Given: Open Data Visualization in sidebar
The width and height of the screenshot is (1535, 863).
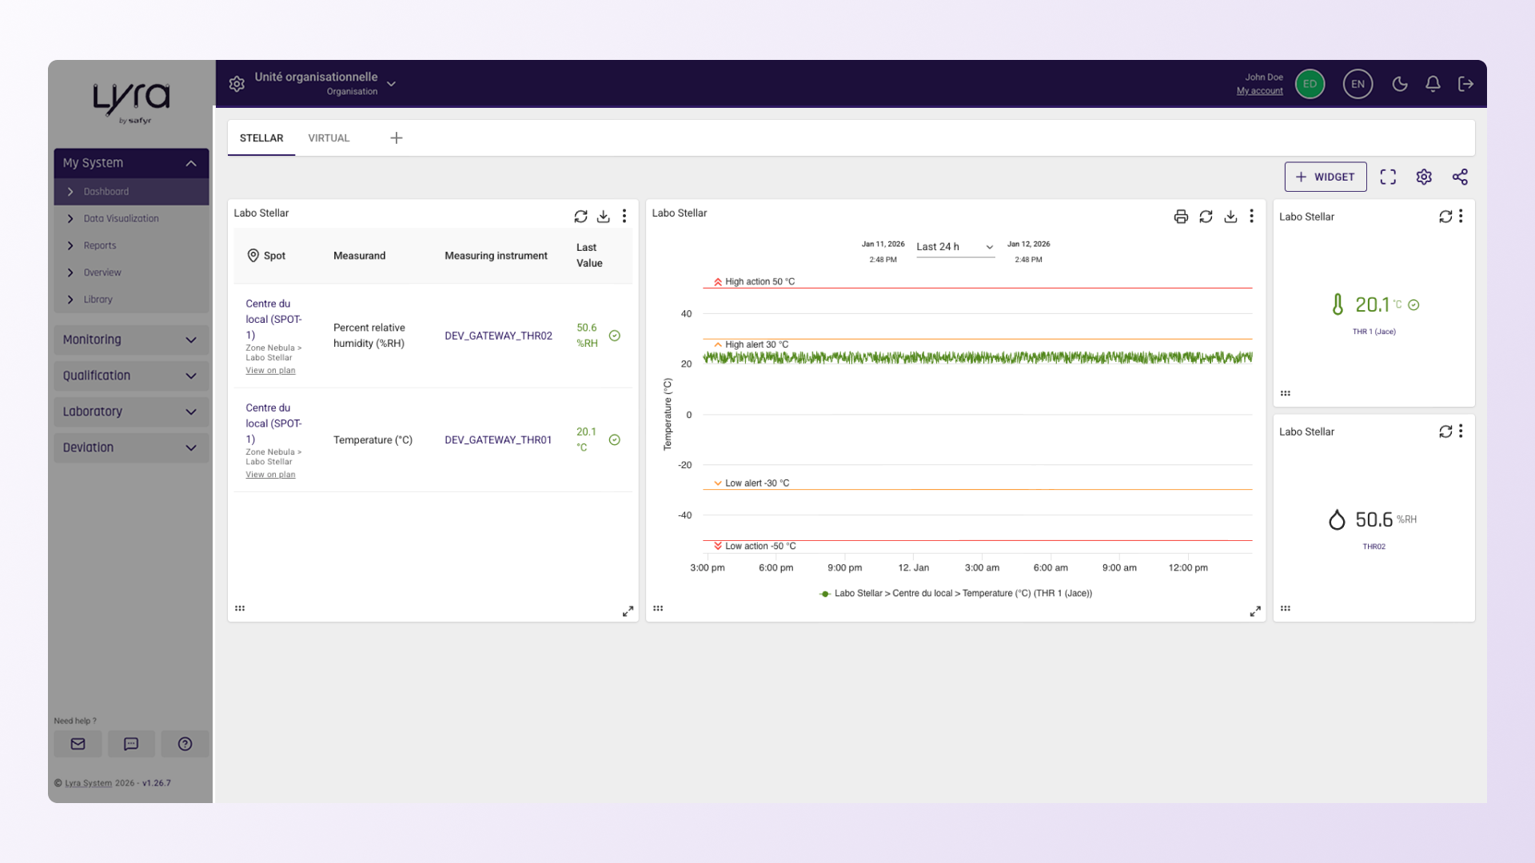Looking at the screenshot, I should pos(122,218).
